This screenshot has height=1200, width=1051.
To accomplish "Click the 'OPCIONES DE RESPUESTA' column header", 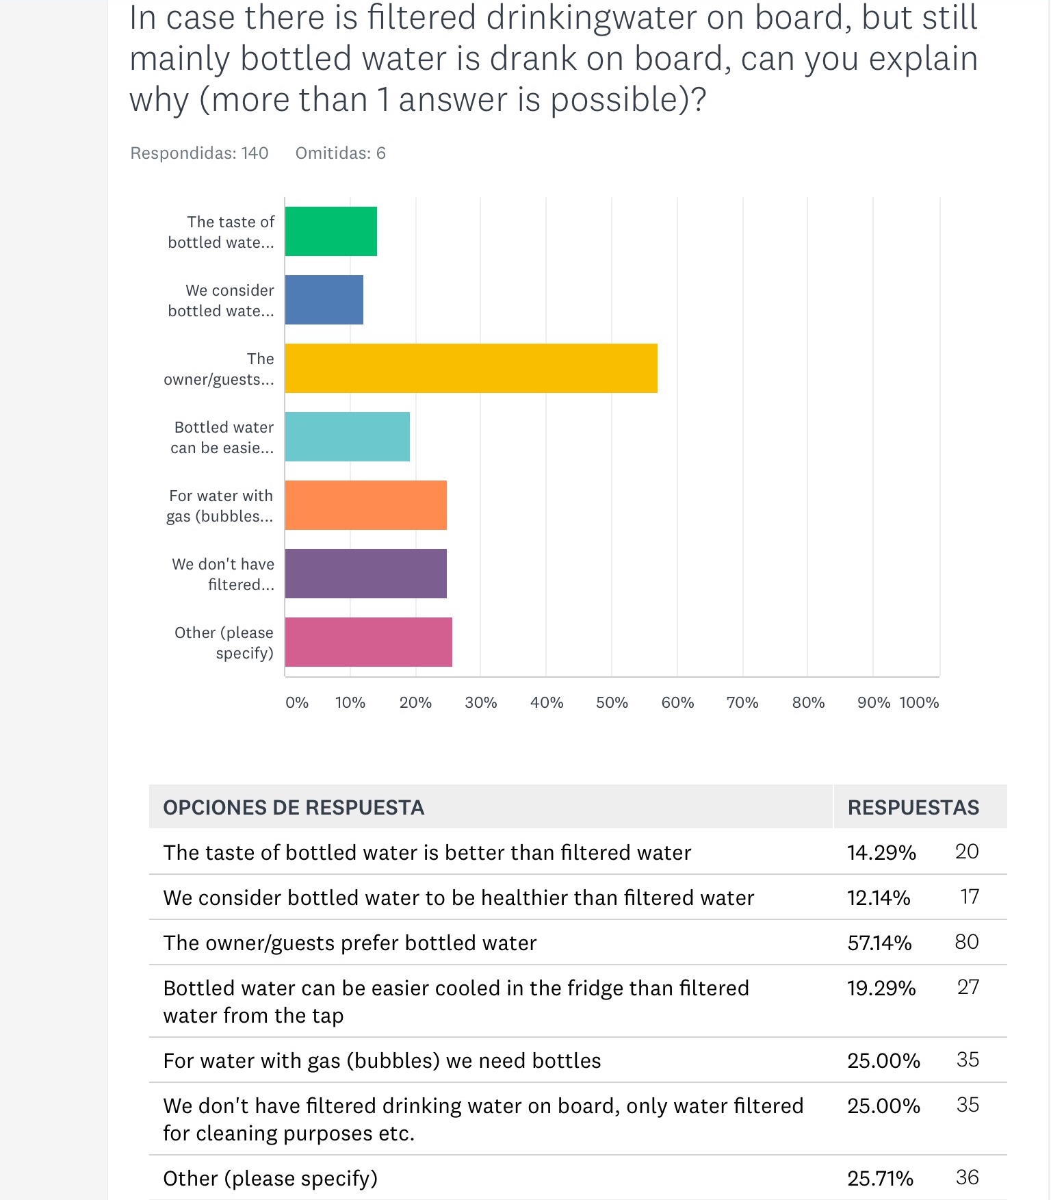I will (x=294, y=808).
